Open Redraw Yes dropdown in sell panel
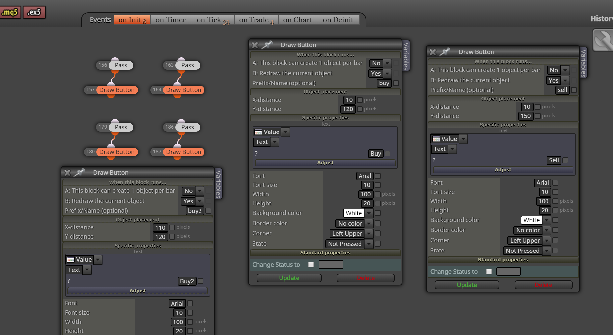613x335 pixels. (x=558, y=81)
